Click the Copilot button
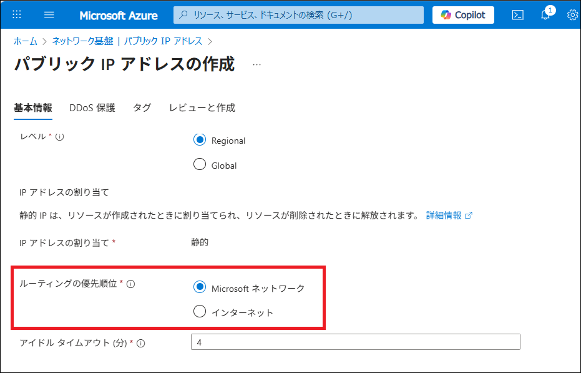The width and height of the screenshot is (581, 373). pyautogui.click(x=463, y=15)
